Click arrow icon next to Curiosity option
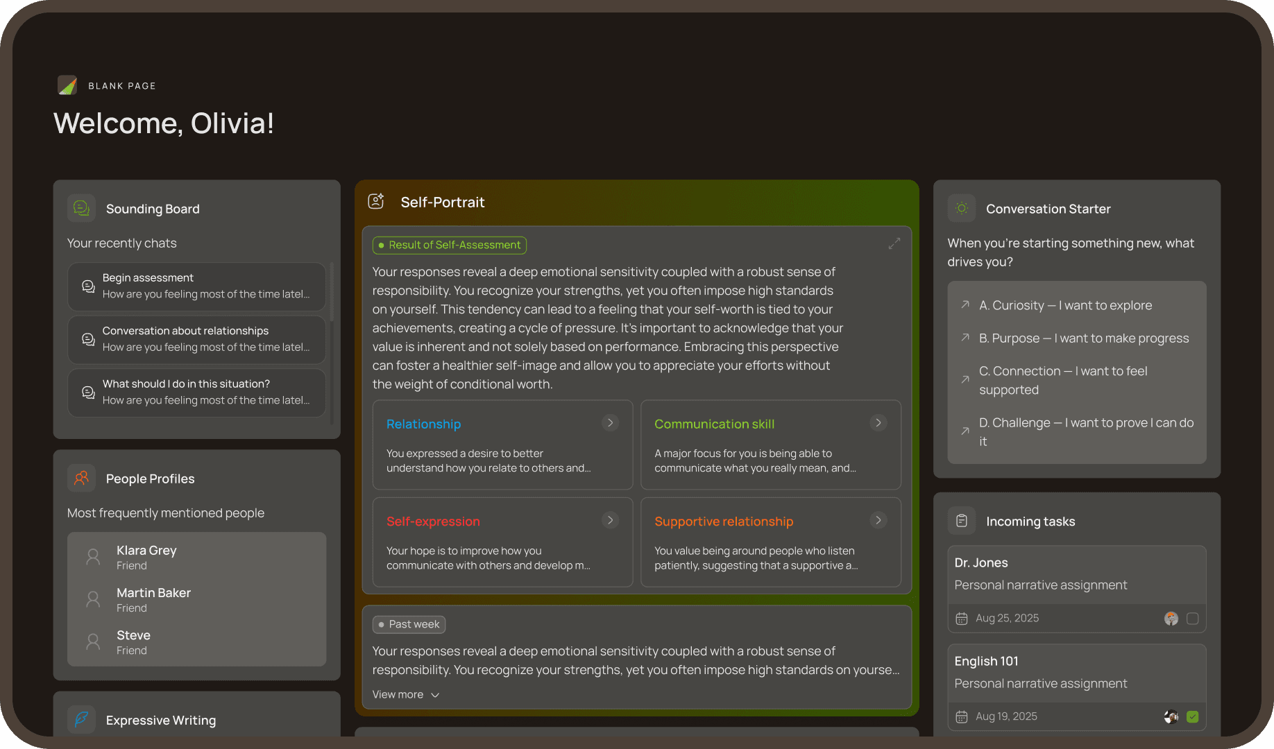The height and width of the screenshot is (749, 1274). click(965, 304)
